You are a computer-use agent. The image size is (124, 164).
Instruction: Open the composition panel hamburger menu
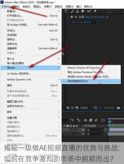(x=107, y=17)
